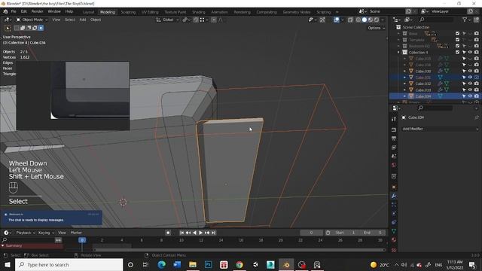
Task: Open the viewport Object menu
Action: (x=96, y=20)
